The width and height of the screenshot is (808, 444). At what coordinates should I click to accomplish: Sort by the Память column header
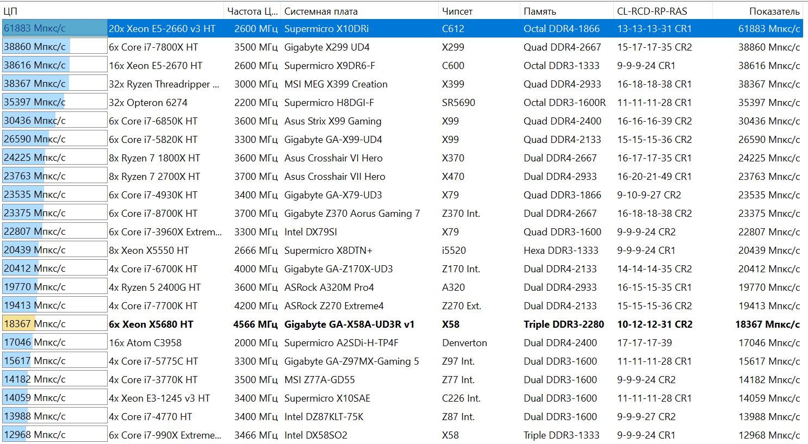[x=565, y=11]
